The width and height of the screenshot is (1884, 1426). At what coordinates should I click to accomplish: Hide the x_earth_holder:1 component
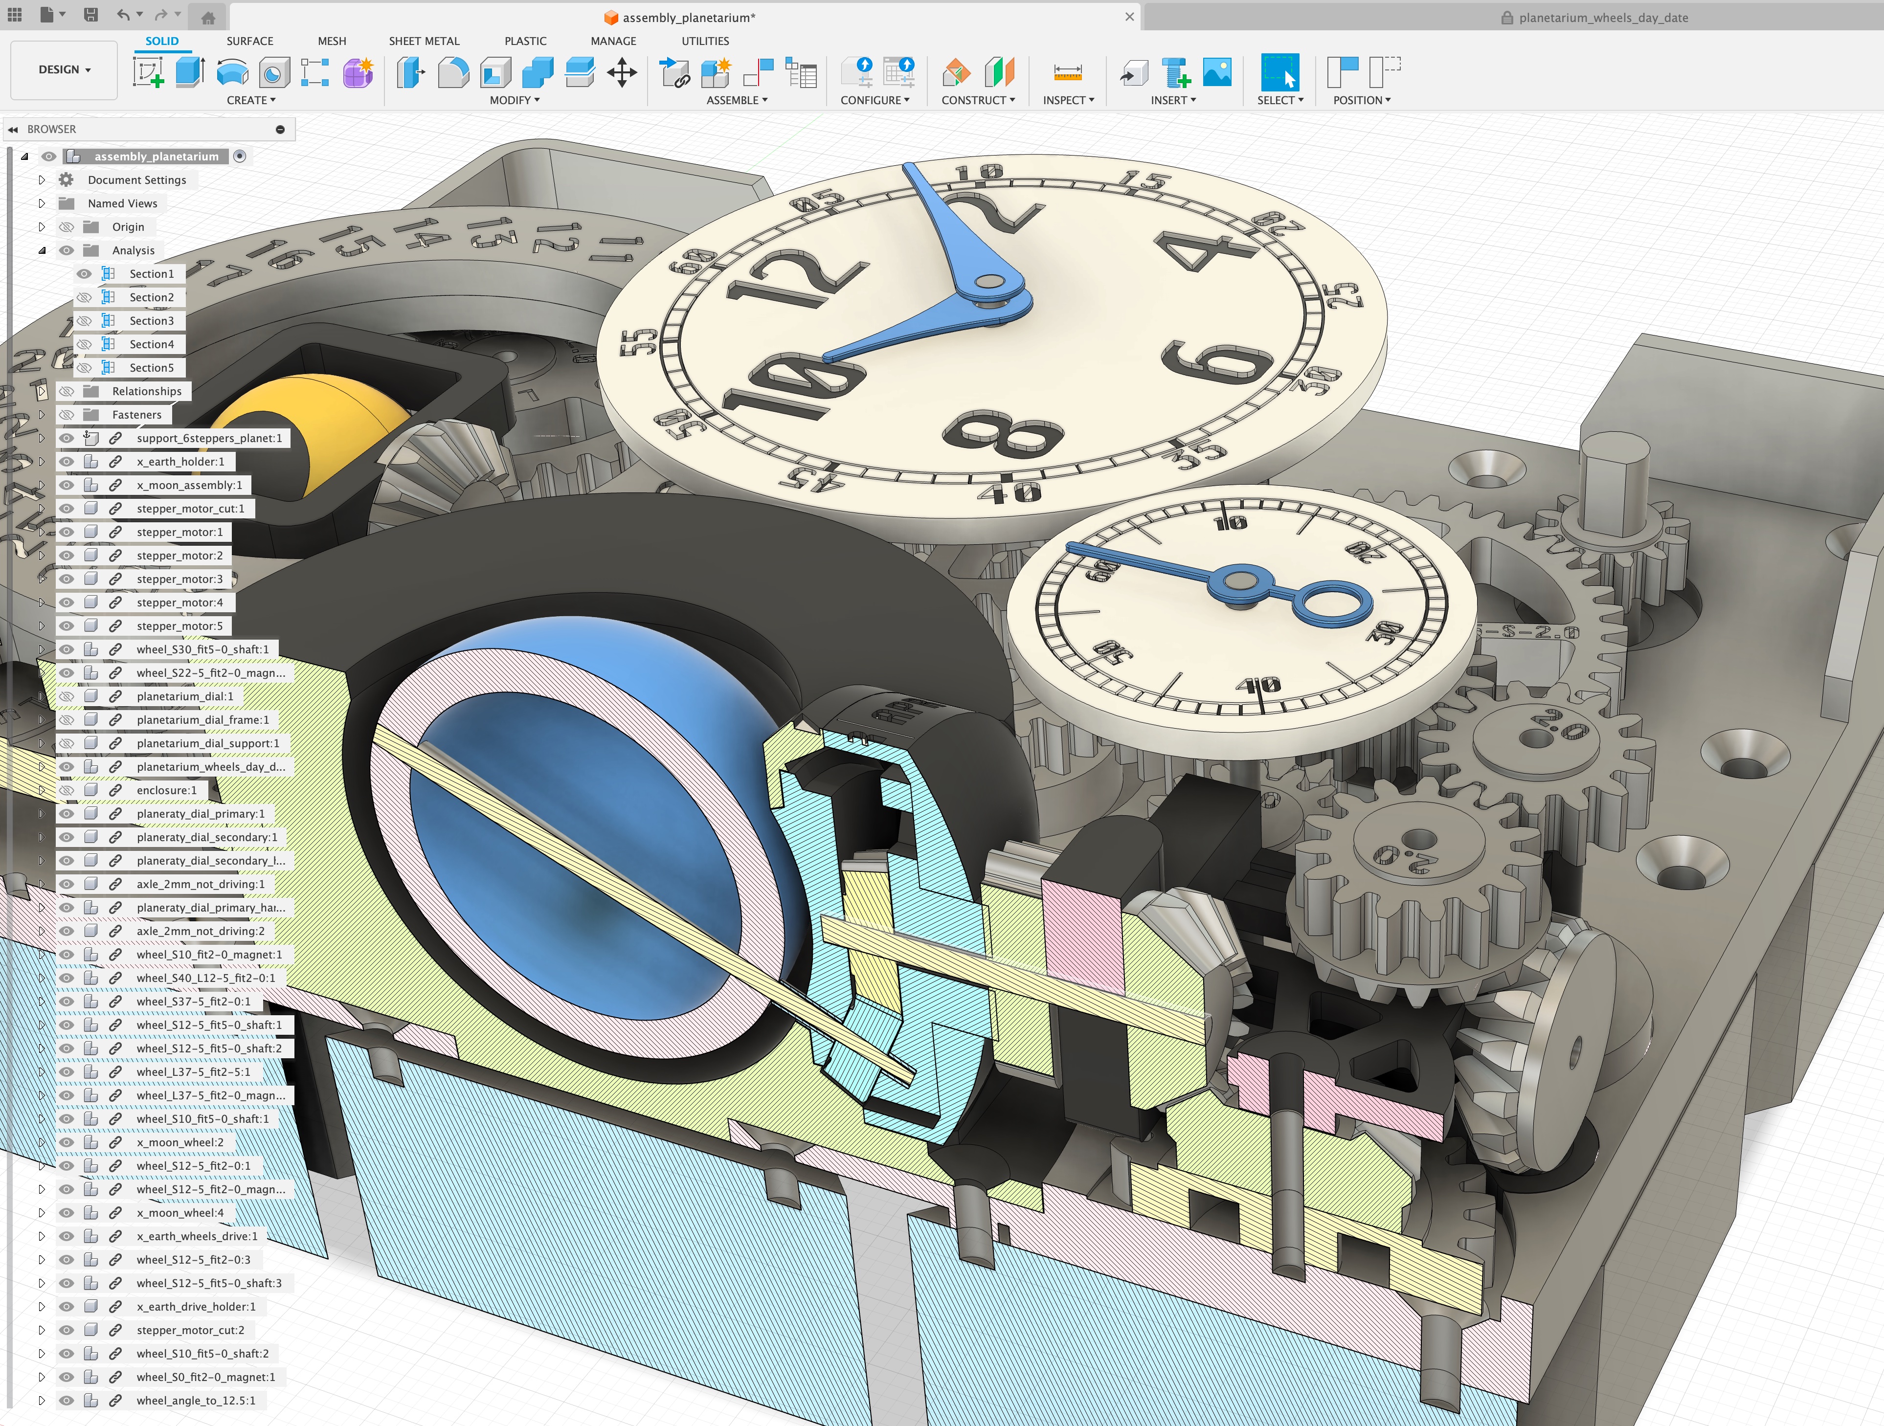pos(67,462)
